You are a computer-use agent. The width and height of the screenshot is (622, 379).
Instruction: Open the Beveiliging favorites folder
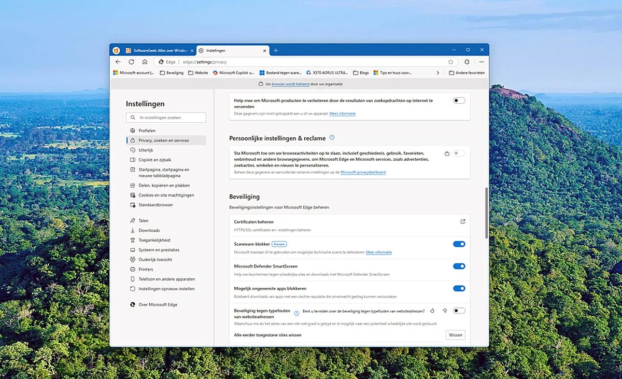coord(172,73)
